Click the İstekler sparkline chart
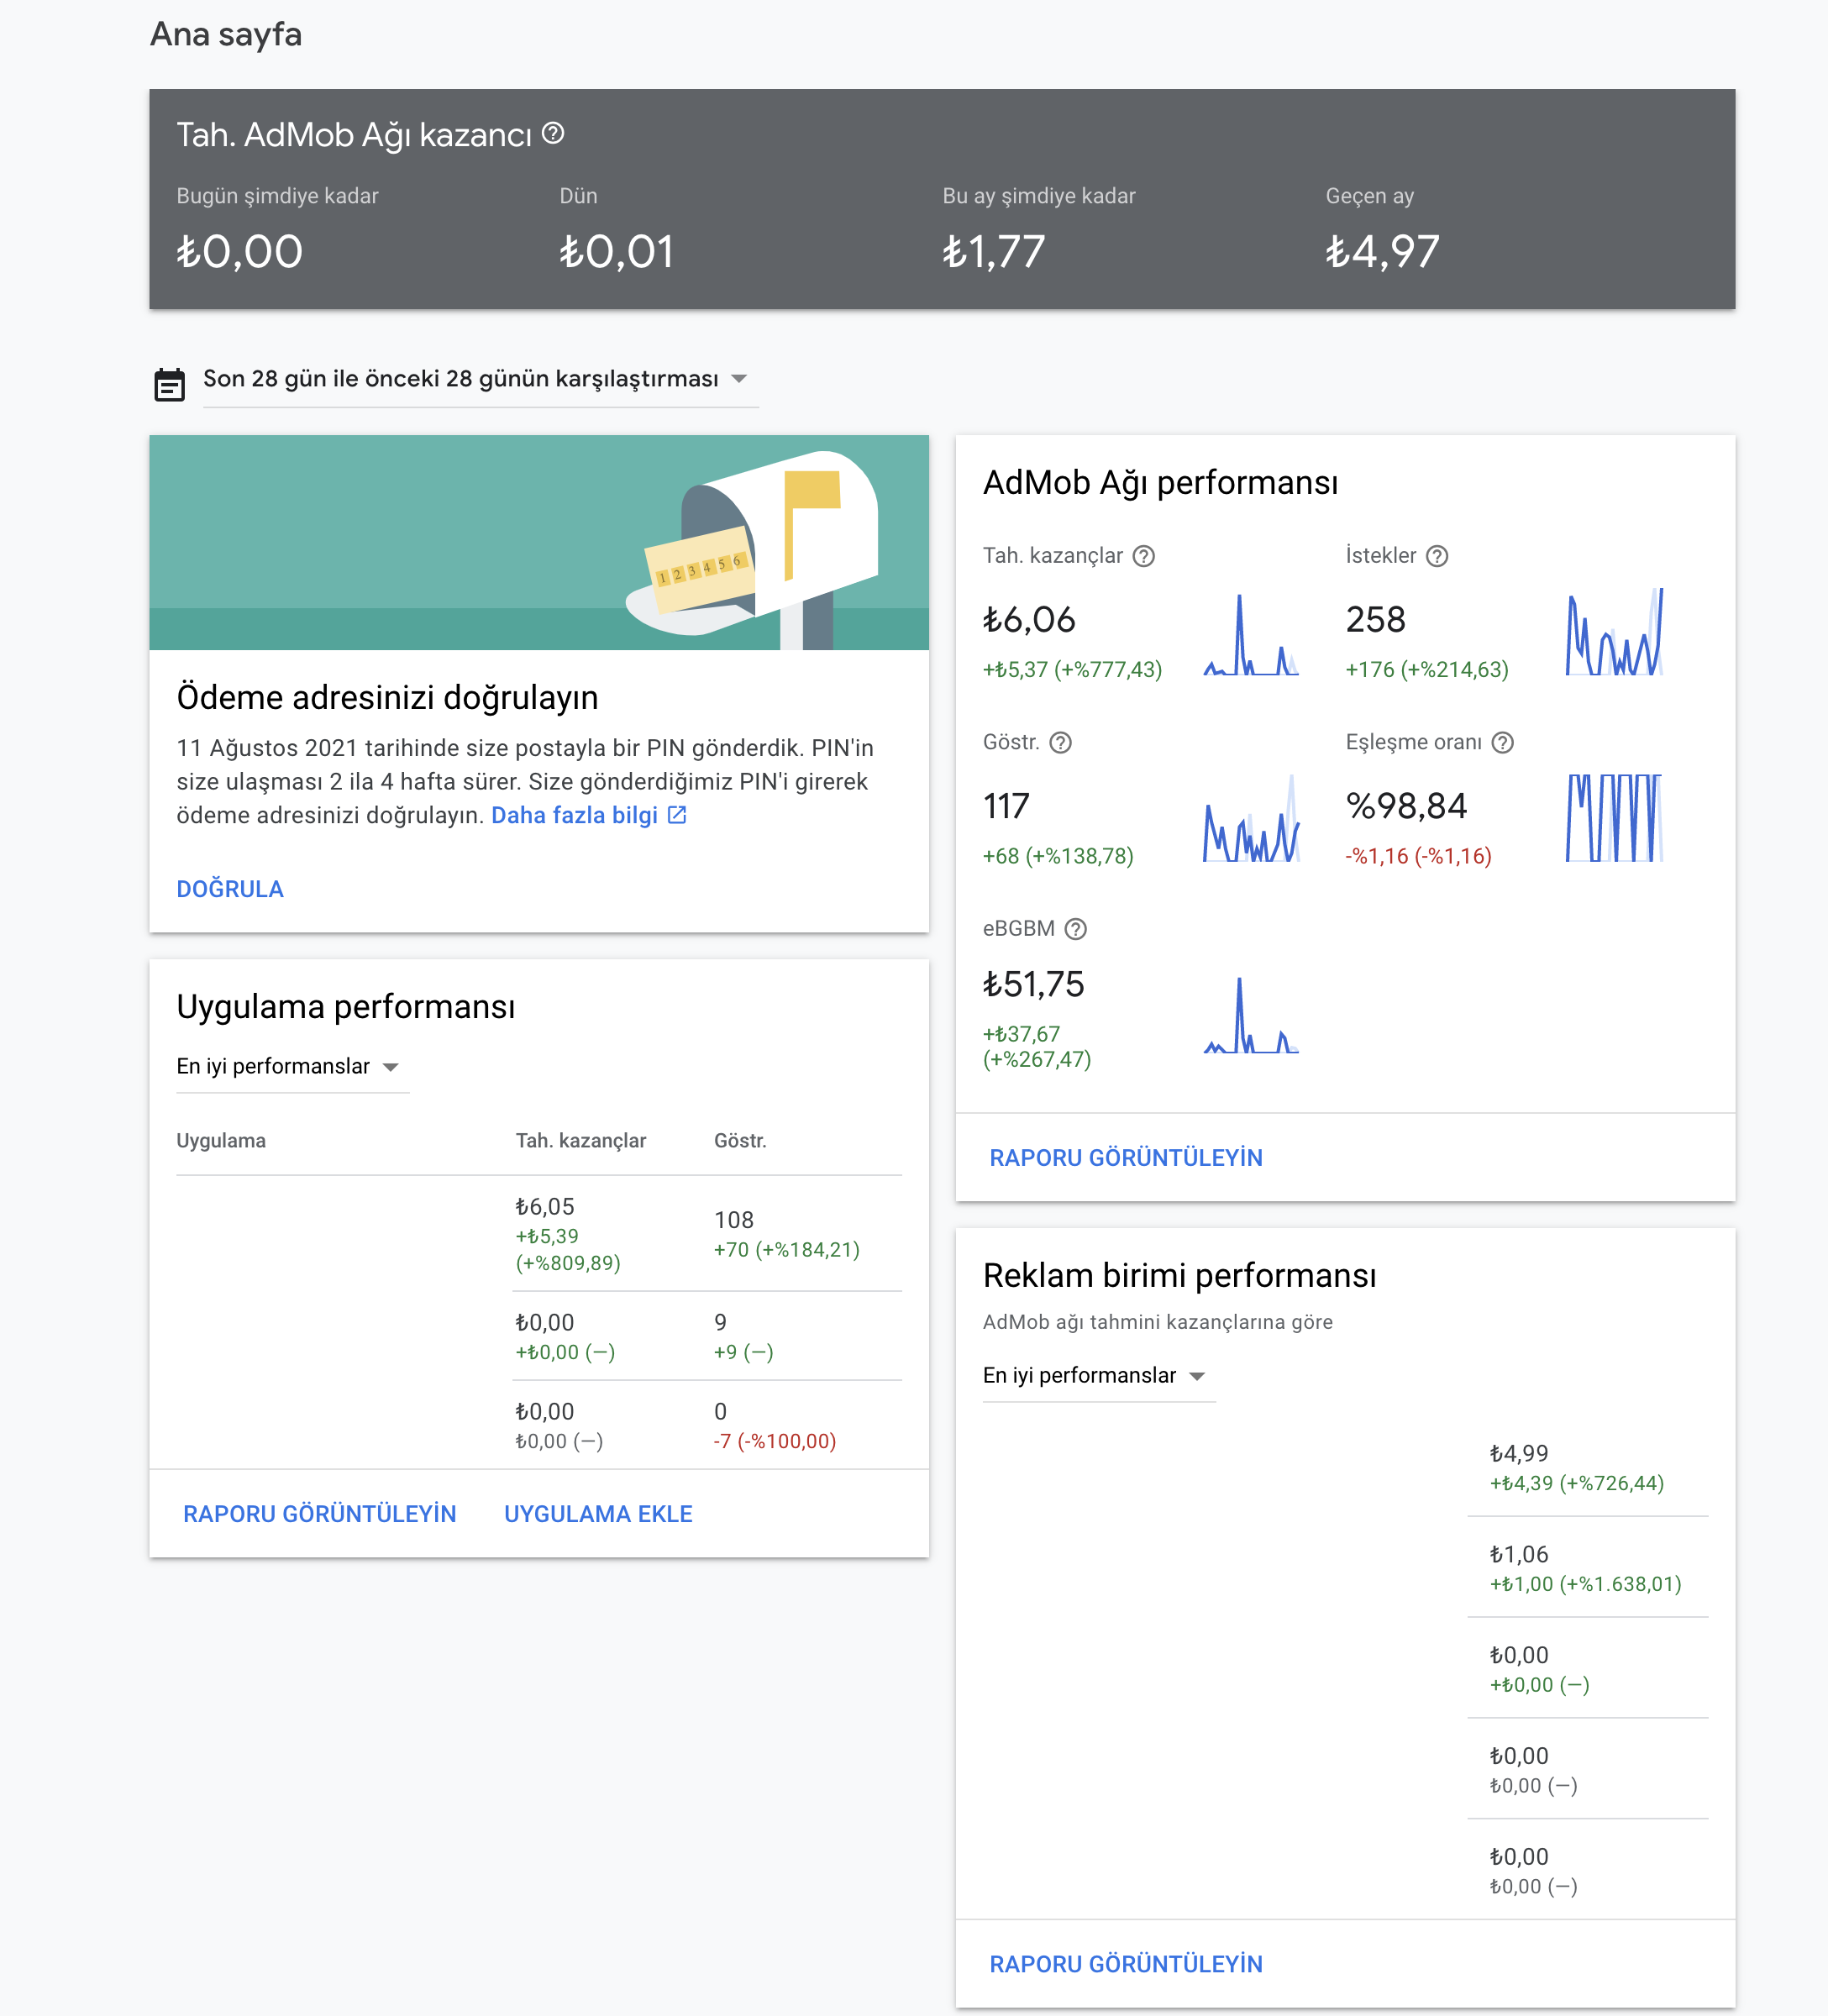Viewport: 1828px width, 2016px height. coord(1614,632)
